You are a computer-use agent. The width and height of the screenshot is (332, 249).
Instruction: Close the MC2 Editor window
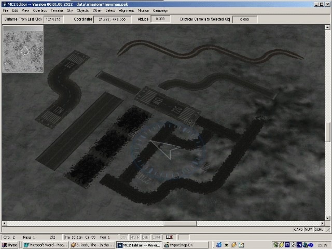pos(327,4)
